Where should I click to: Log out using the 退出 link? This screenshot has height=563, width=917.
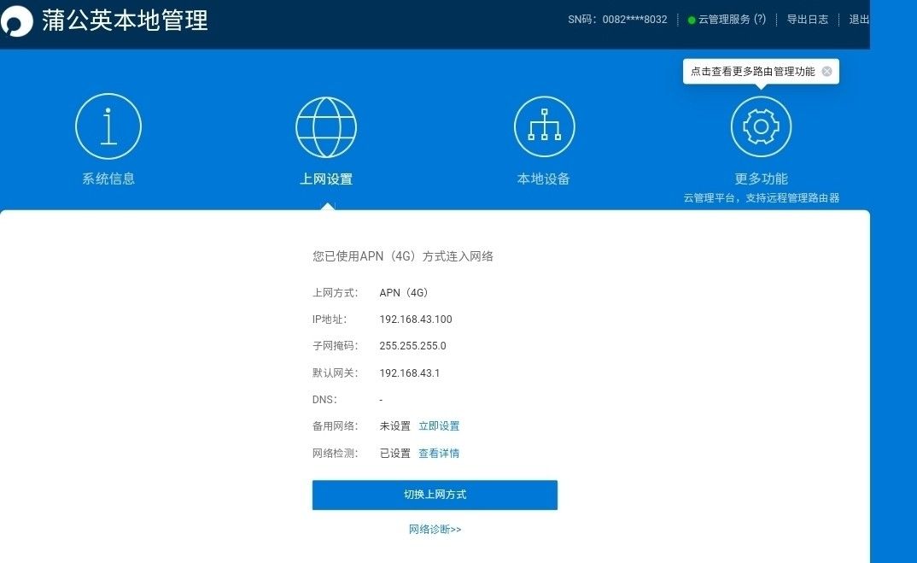point(859,20)
